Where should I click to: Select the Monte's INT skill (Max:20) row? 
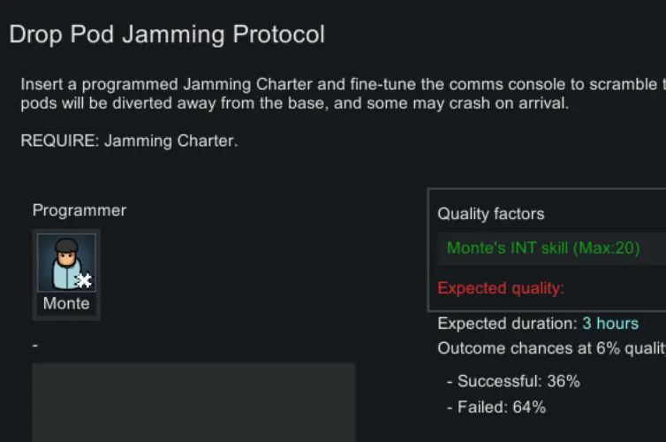click(543, 248)
